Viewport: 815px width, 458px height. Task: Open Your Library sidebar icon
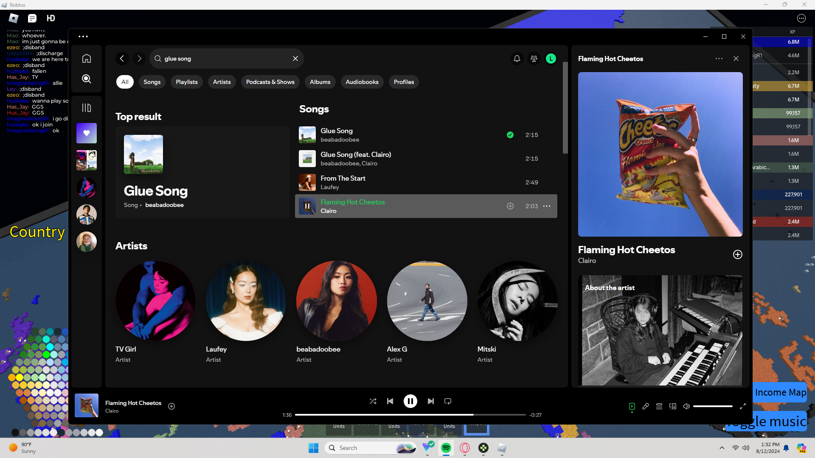87,108
